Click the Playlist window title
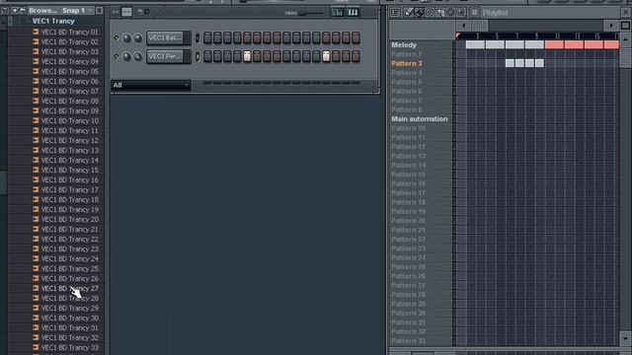The width and height of the screenshot is (632, 355). click(496, 13)
